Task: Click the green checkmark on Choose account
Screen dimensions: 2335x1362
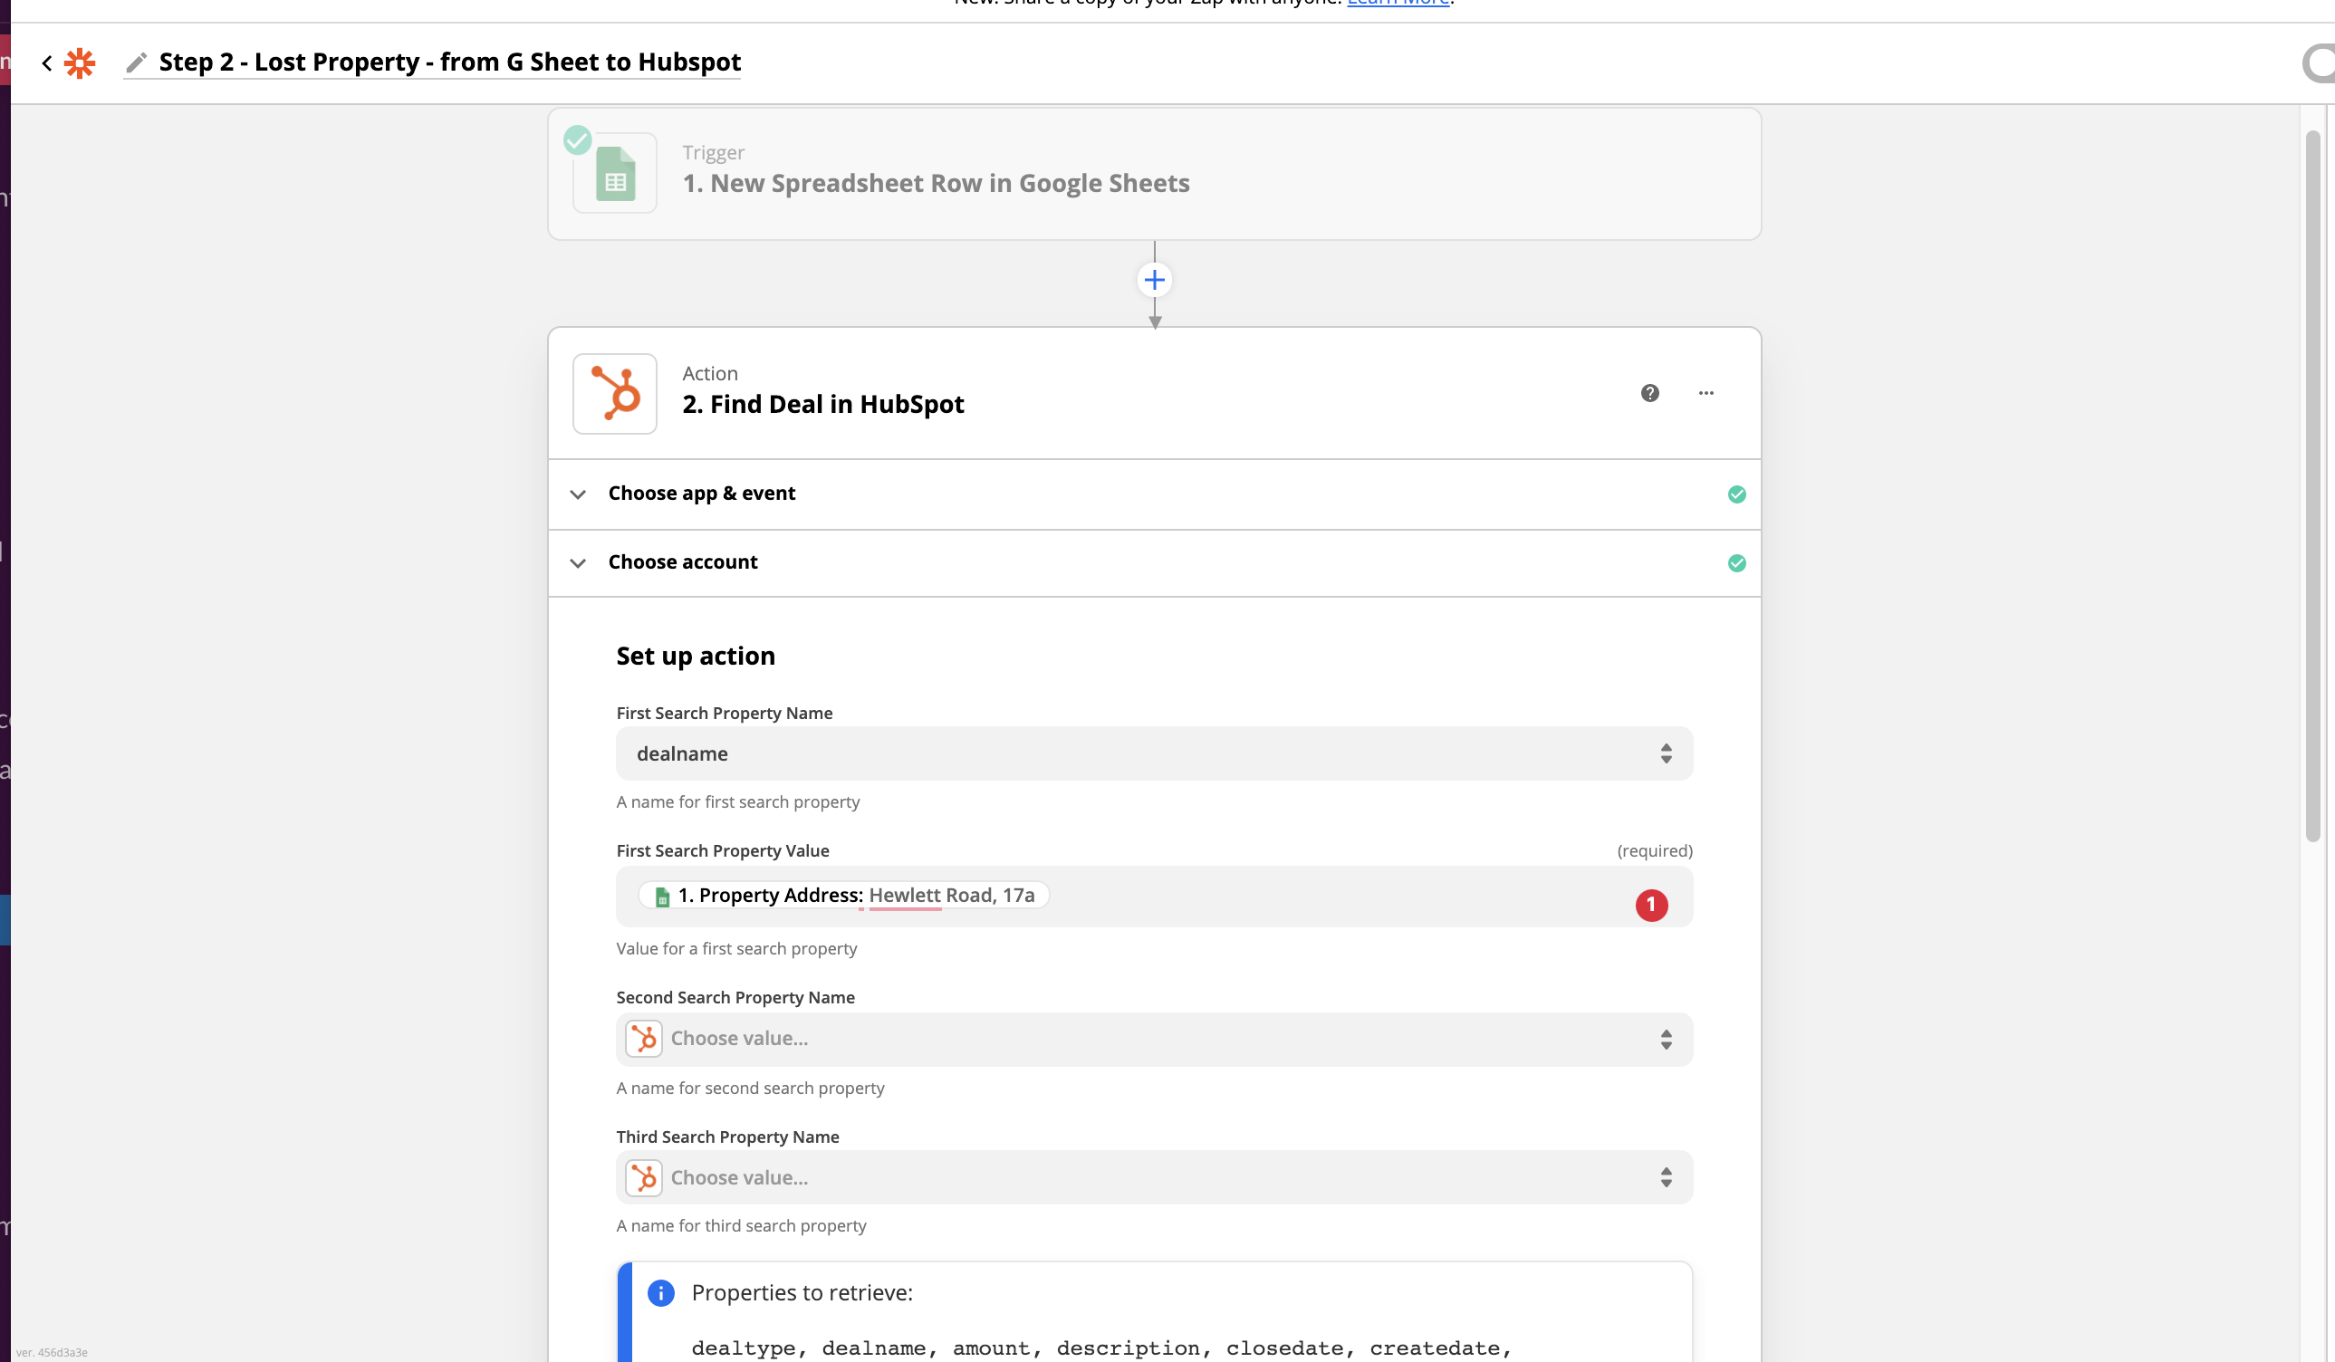Action: coord(1736,563)
